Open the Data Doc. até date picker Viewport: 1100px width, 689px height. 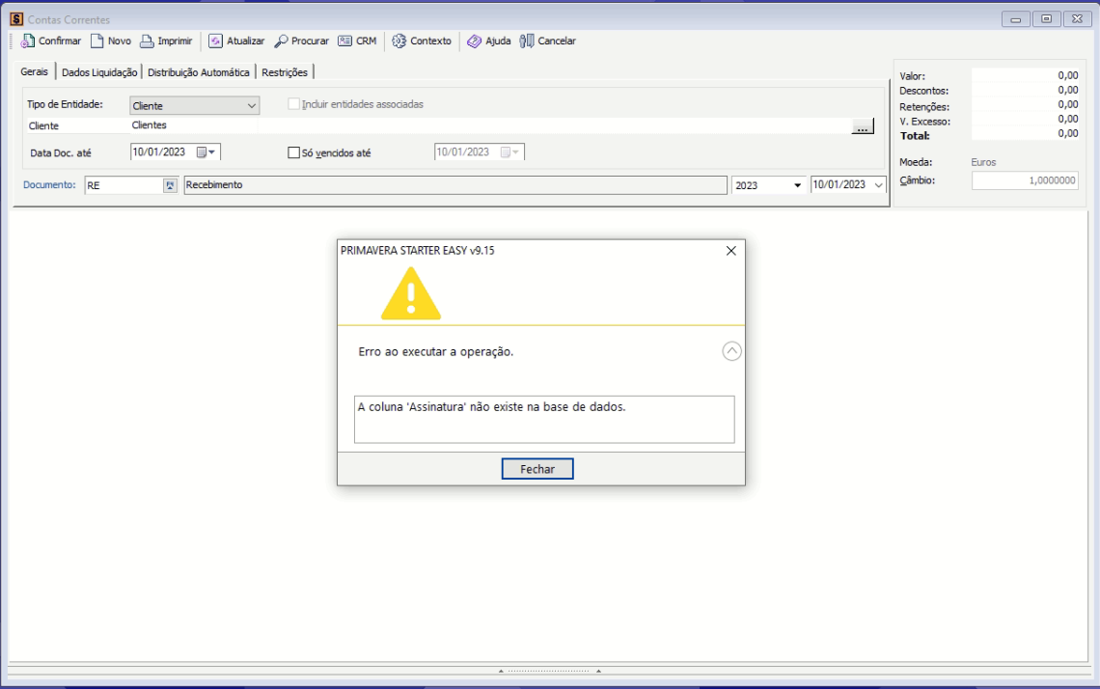[206, 152]
